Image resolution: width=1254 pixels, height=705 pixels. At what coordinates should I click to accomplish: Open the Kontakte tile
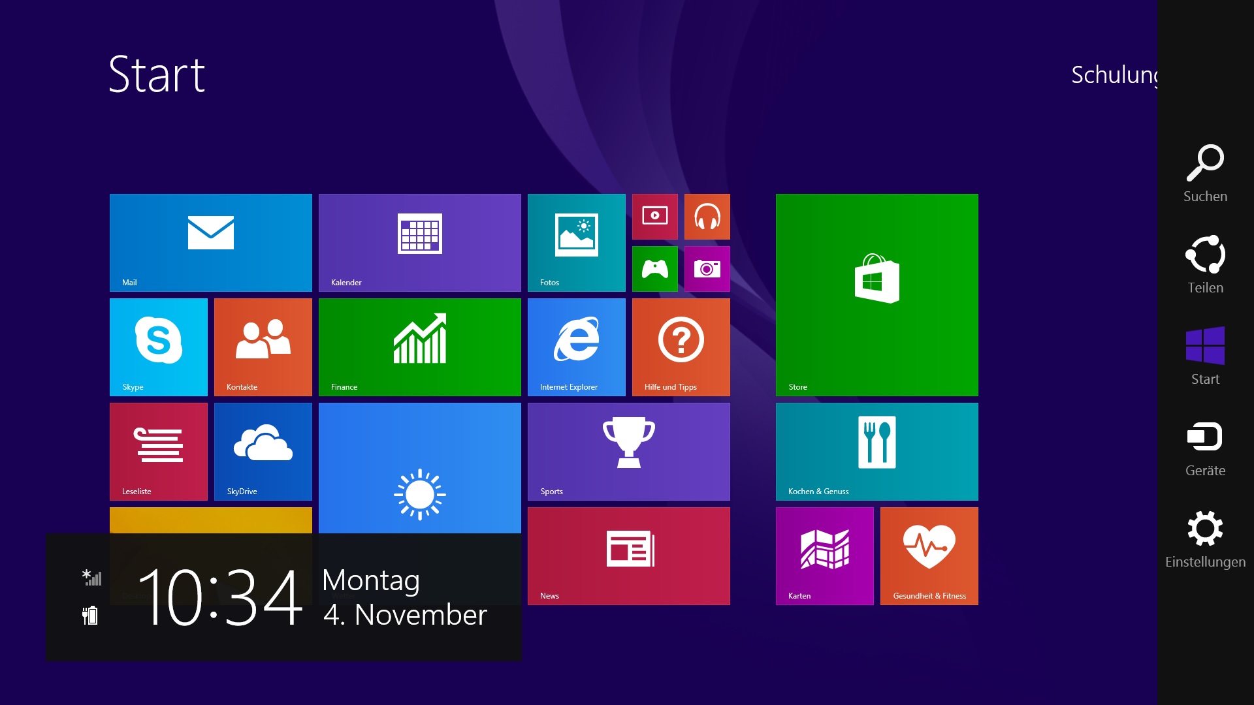pos(263,347)
